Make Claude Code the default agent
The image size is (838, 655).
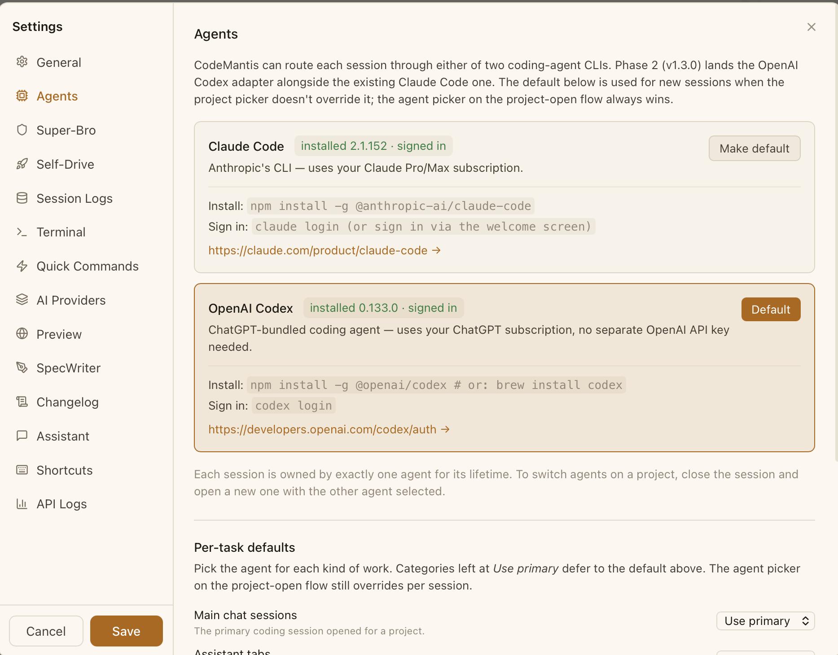[x=754, y=148]
